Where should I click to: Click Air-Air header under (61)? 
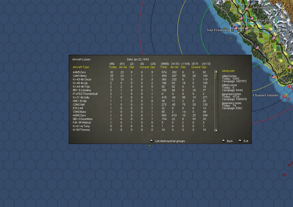(123, 67)
